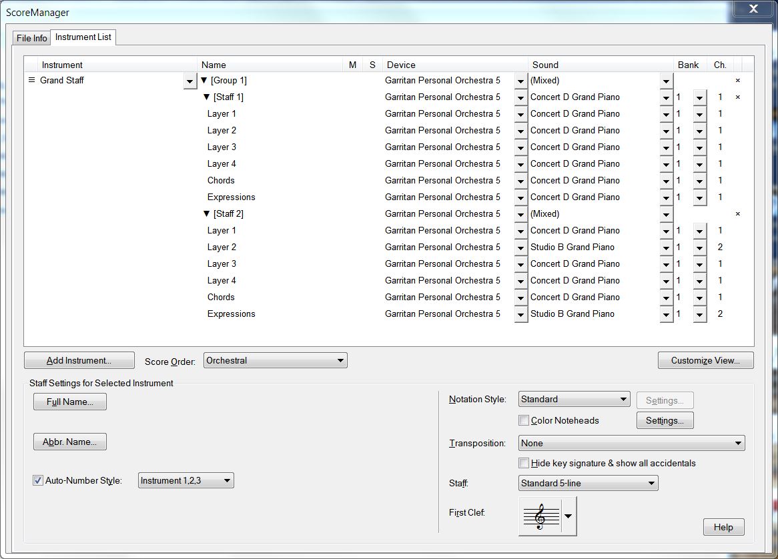Image resolution: width=778 pixels, height=559 pixels.
Task: Click the Add Instrument button
Action: tap(79, 360)
